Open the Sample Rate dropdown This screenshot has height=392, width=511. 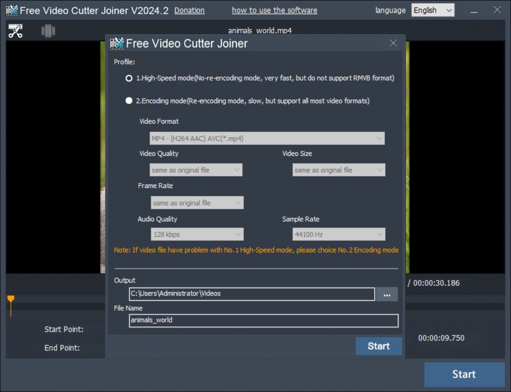tap(338, 234)
